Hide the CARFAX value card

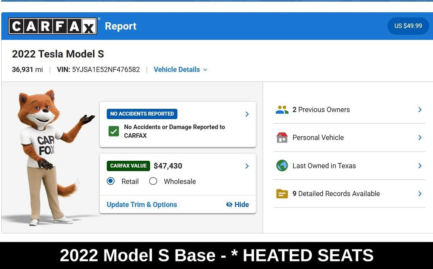coord(238,204)
